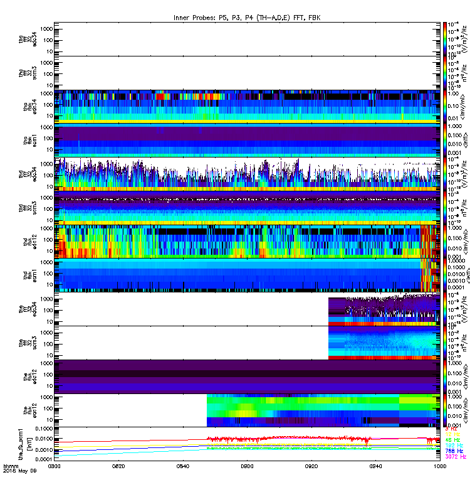This screenshot has width=470, height=502.
Task: Select the '12 Hz' legend entry
Action: click(x=452, y=434)
